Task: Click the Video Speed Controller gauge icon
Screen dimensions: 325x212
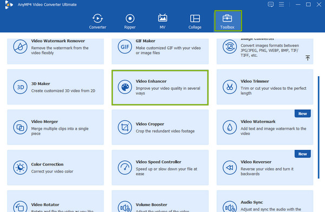Action: [x=125, y=168]
